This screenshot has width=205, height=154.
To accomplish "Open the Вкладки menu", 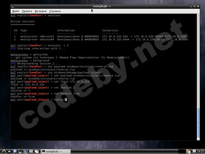I will [x=40, y=11].
